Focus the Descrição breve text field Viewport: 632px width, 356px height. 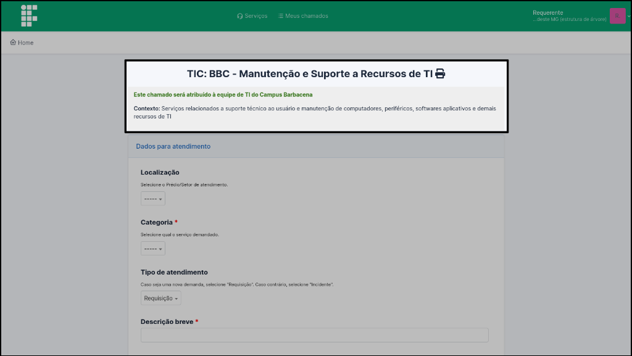click(314, 335)
